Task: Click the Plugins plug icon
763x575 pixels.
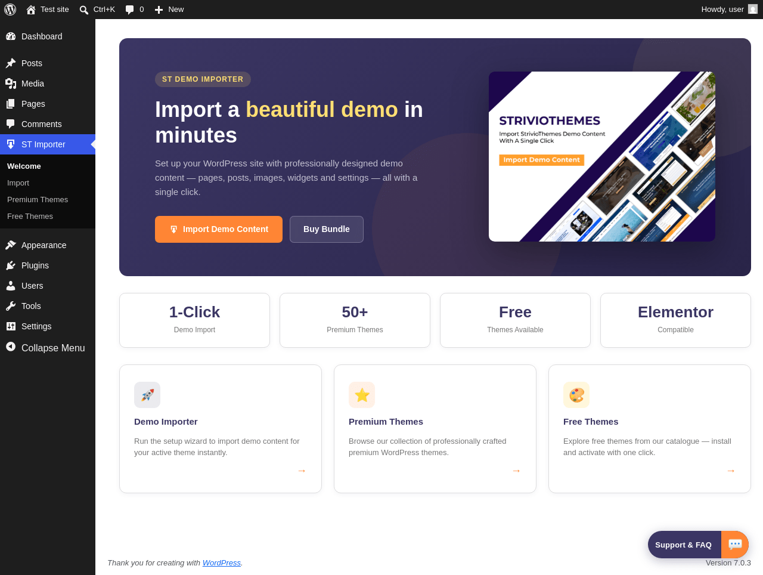Action: coord(11,265)
